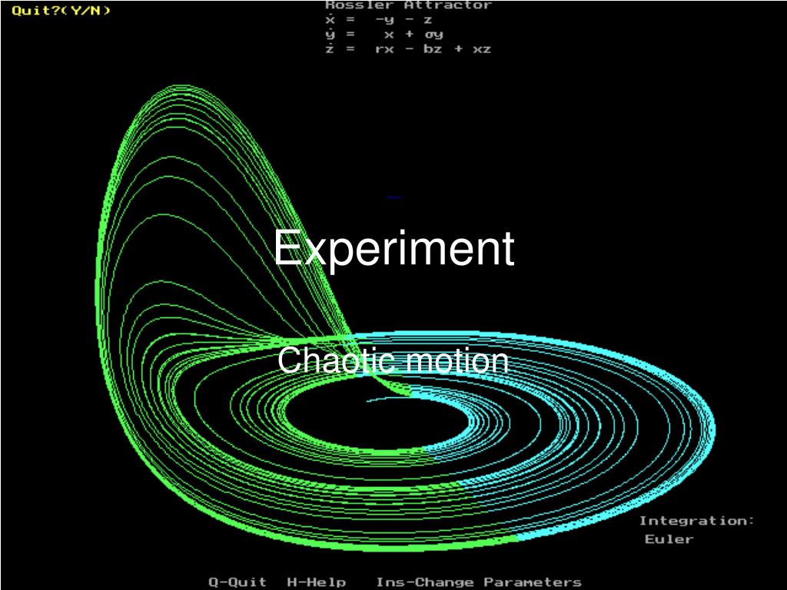Click the Quit?(Y/N) prompt text
Image resolution: width=787 pixels, height=590 pixels.
tap(61, 11)
